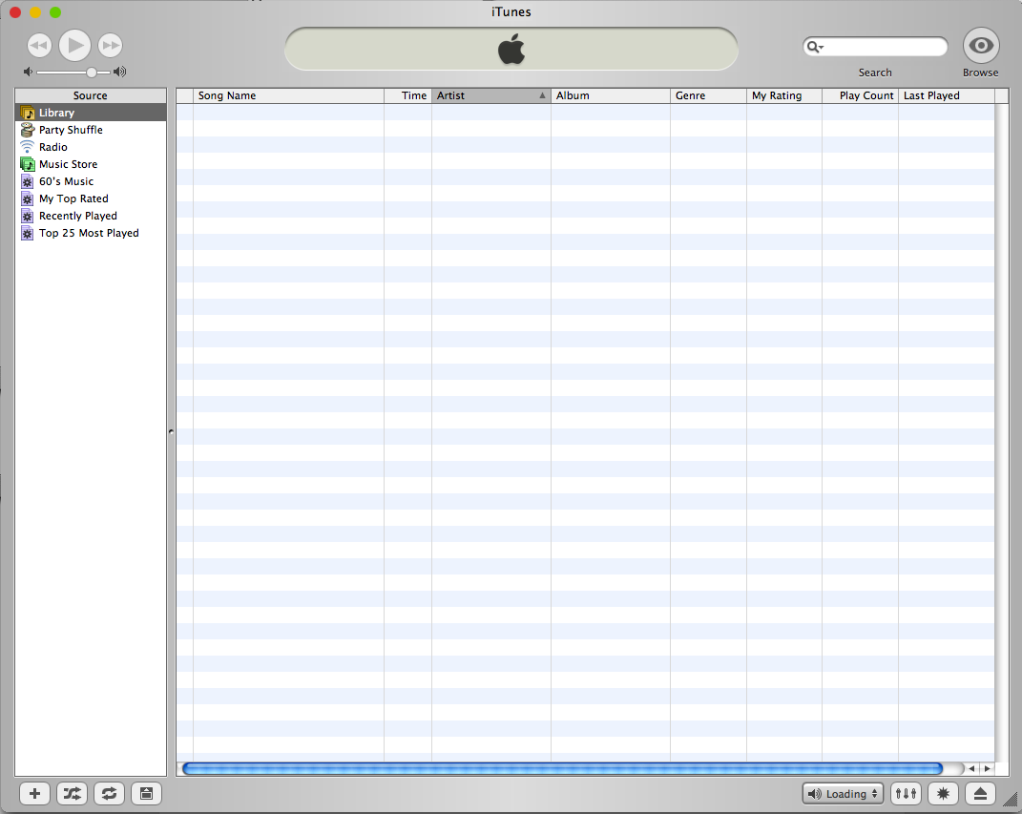This screenshot has width=1022, height=814.
Task: Click the Music Store green icon
Action: click(28, 164)
